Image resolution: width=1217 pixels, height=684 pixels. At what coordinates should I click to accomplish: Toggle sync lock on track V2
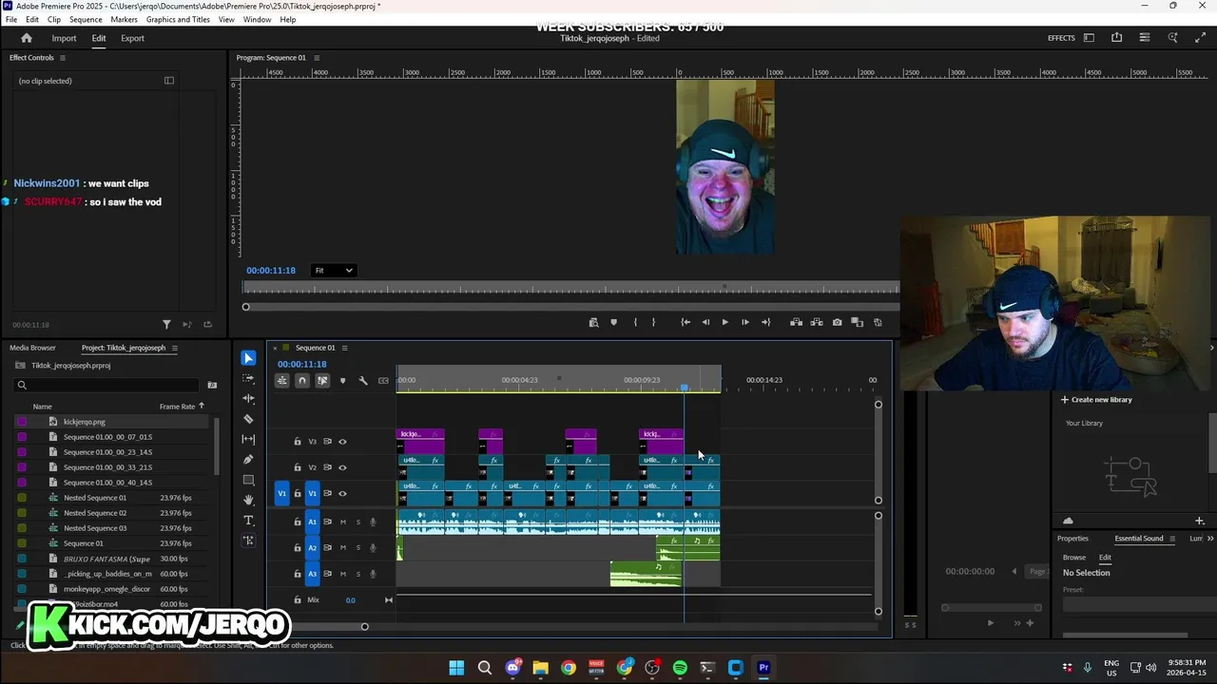click(x=327, y=467)
